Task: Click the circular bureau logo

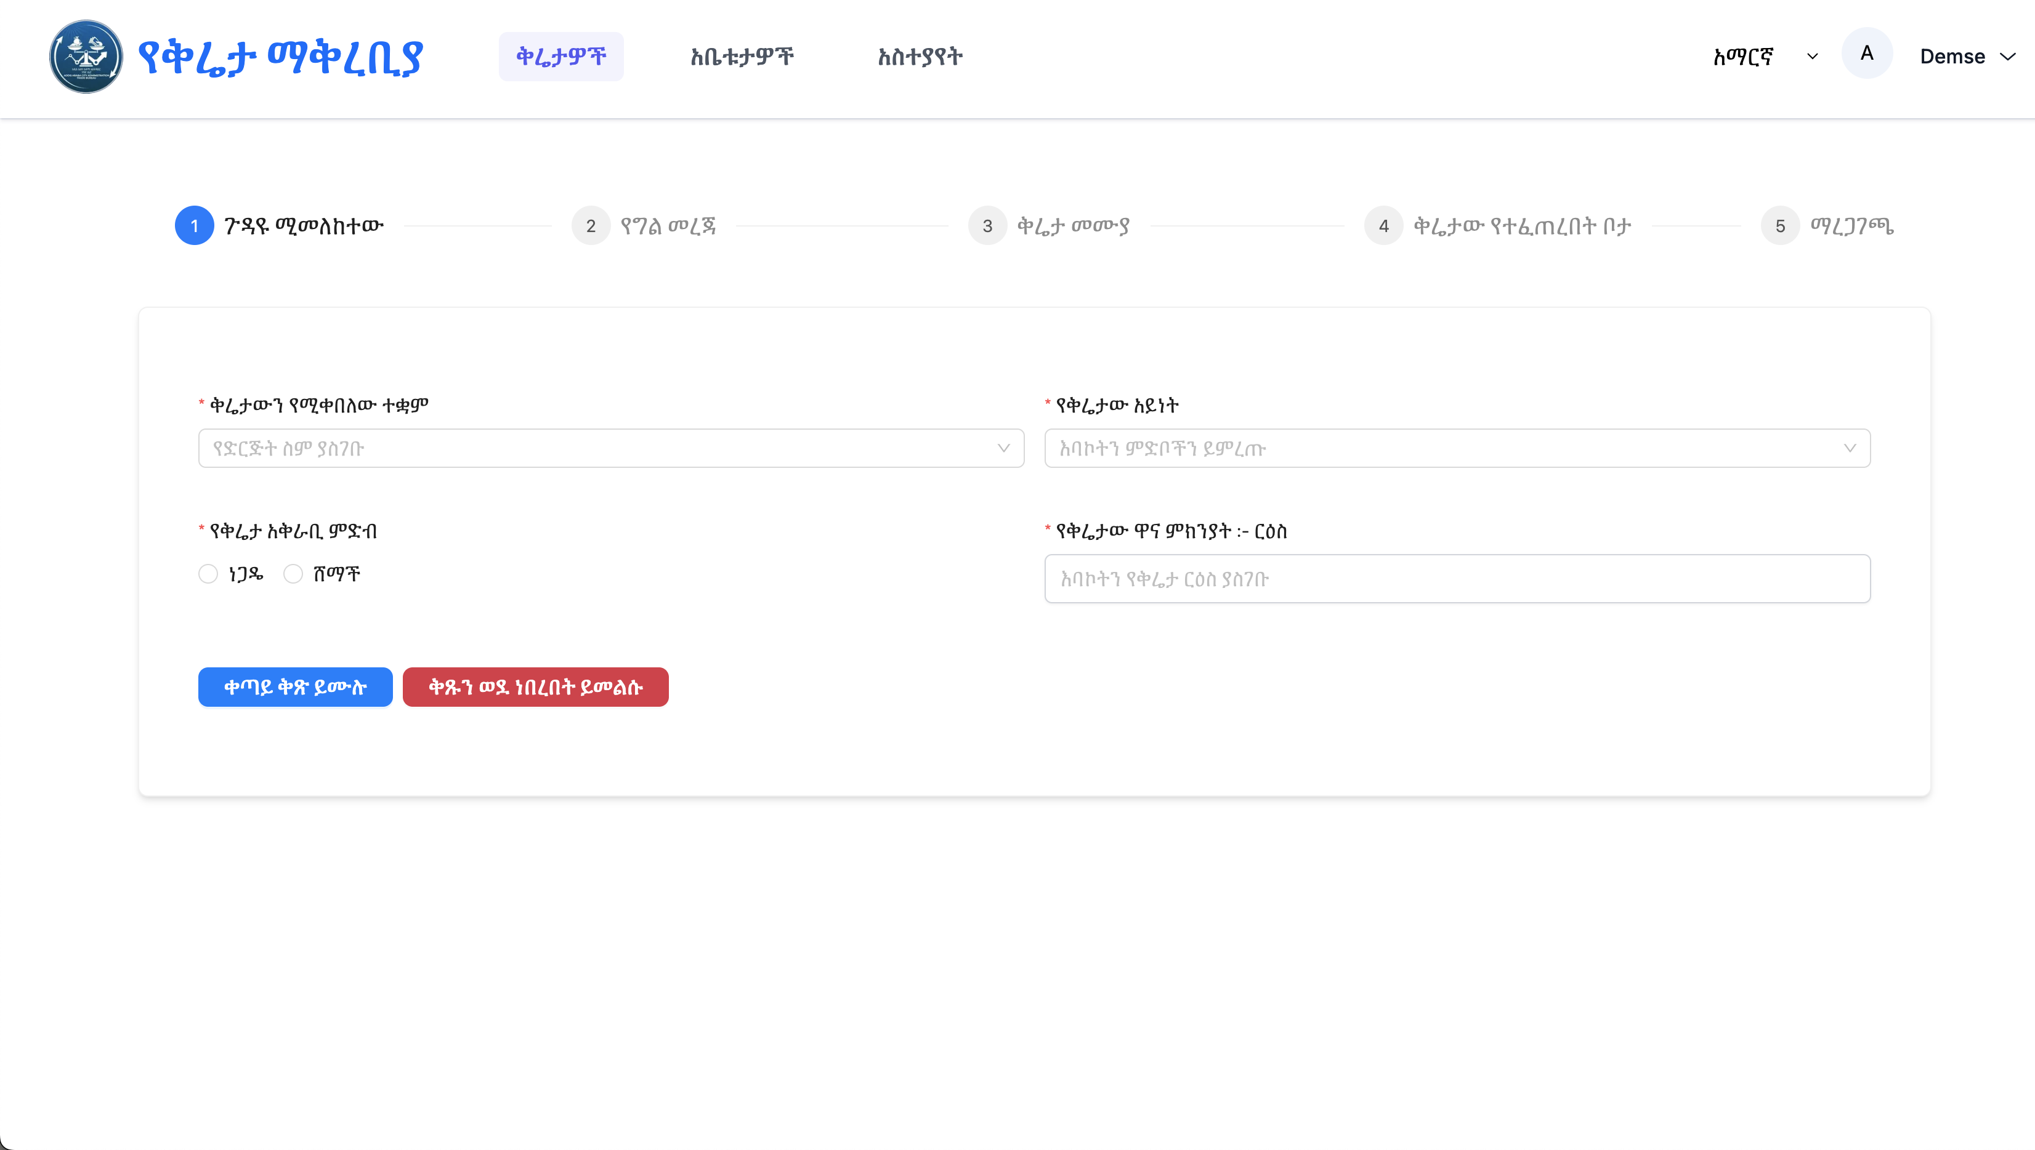Action: (86, 57)
